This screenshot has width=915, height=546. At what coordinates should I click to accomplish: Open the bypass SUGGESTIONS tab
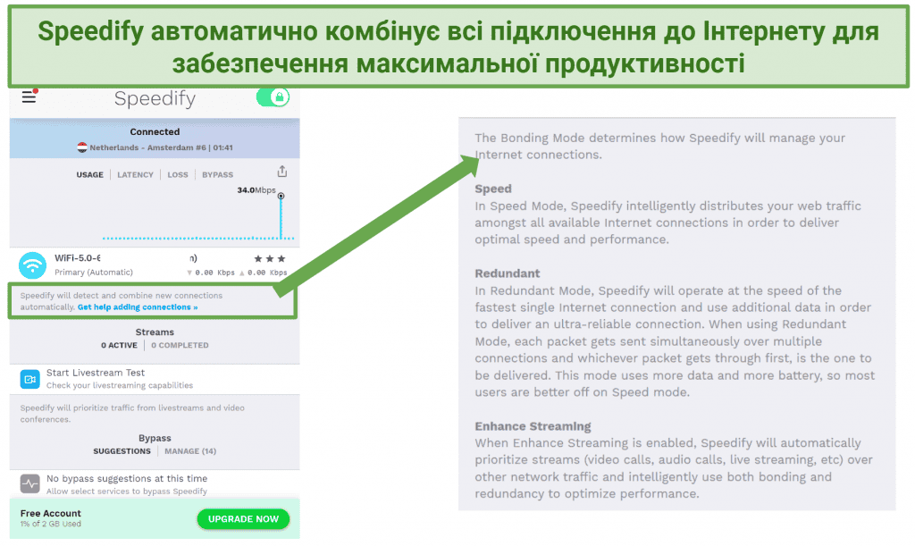[x=122, y=451]
